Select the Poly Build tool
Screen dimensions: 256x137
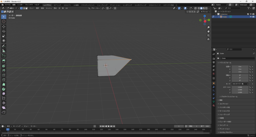coord(4,84)
